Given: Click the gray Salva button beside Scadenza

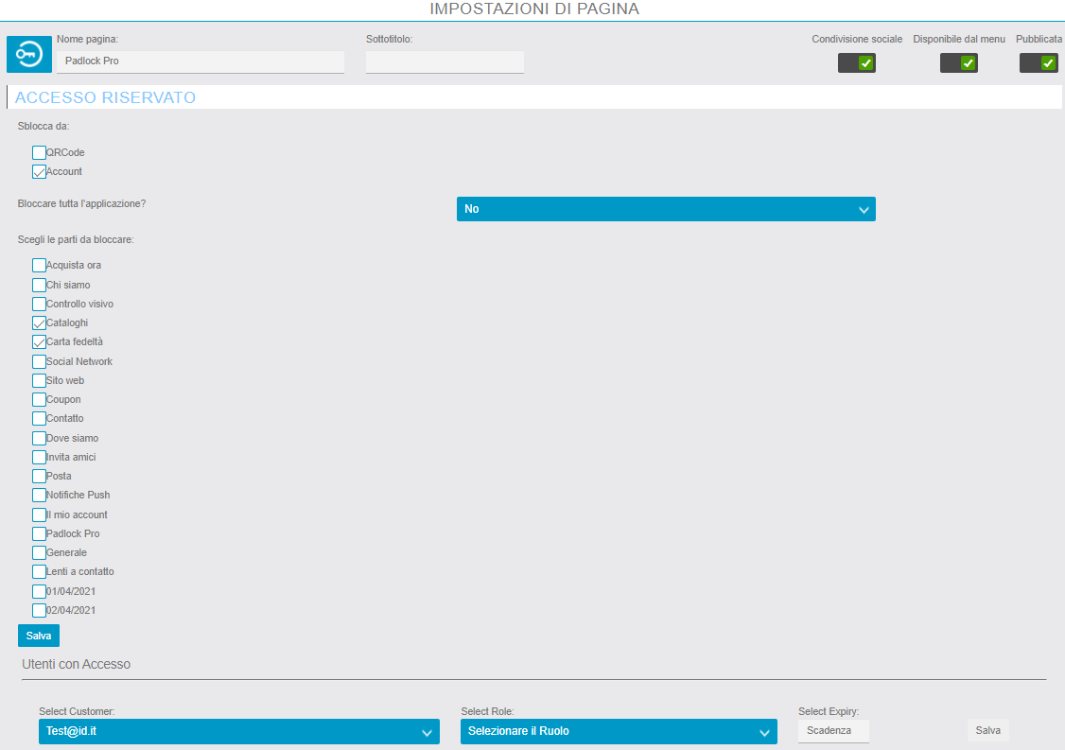Looking at the screenshot, I should pos(987,730).
